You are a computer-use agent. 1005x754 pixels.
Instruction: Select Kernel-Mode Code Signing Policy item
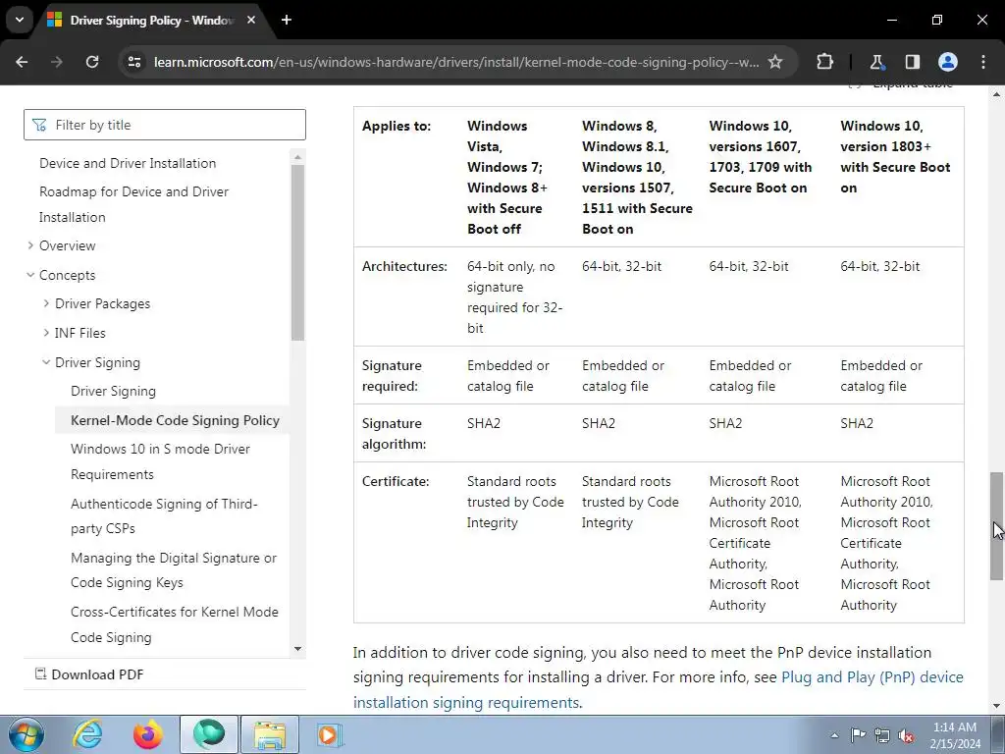pos(172,420)
